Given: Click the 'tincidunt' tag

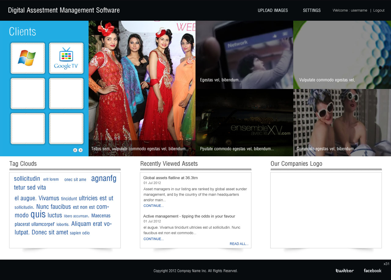Looking at the screenshot, I should tap(69, 199).
